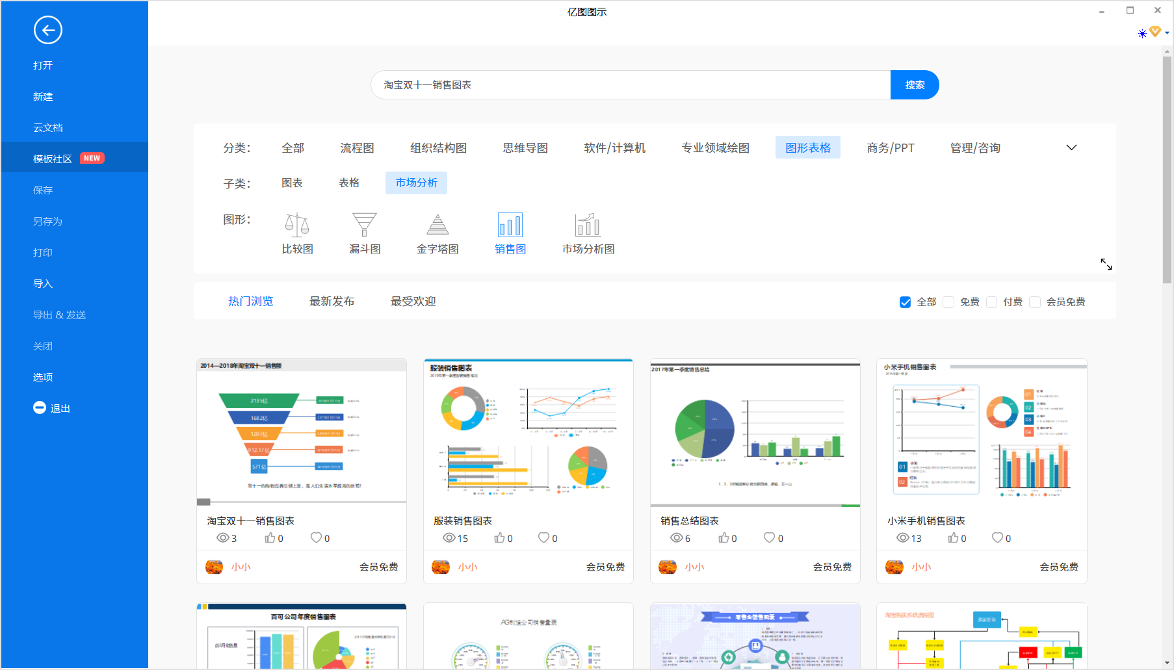Open 模板社区 in sidebar

pyautogui.click(x=75, y=158)
